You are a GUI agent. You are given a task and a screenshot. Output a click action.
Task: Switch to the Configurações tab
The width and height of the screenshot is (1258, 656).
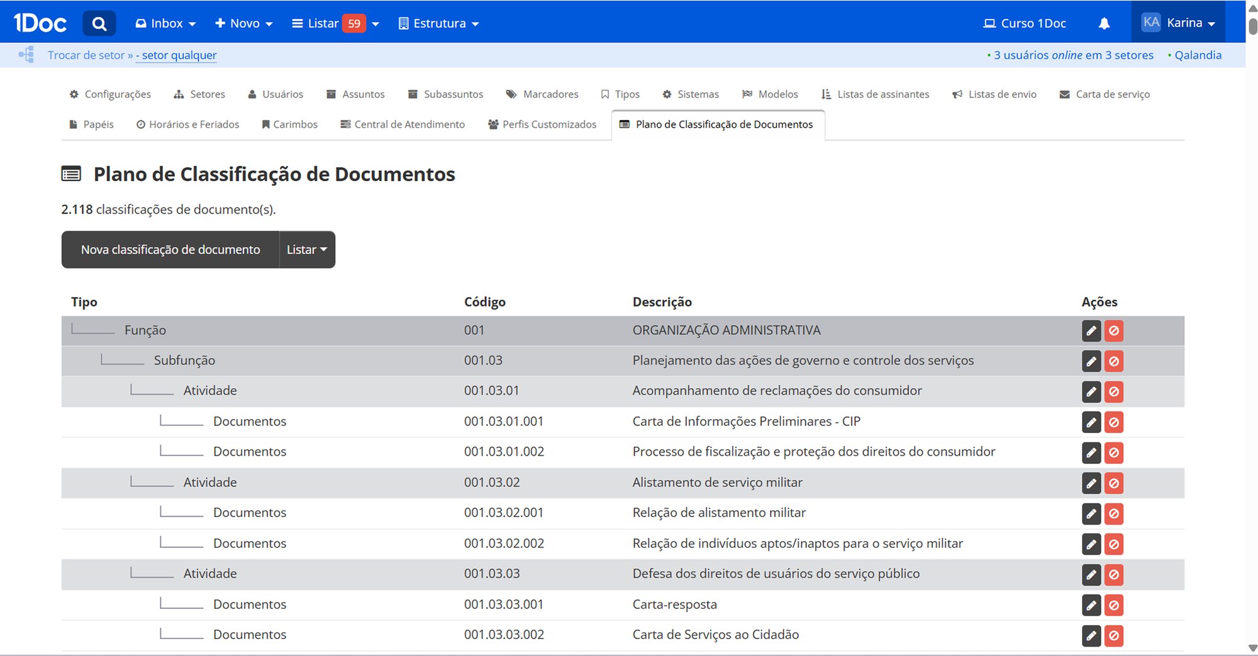click(110, 94)
